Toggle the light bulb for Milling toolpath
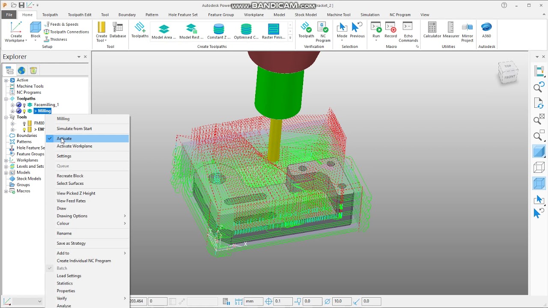The image size is (548, 308). (24, 111)
